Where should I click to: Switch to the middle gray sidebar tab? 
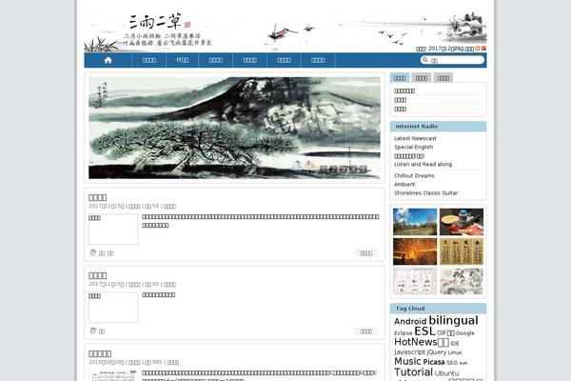click(422, 78)
